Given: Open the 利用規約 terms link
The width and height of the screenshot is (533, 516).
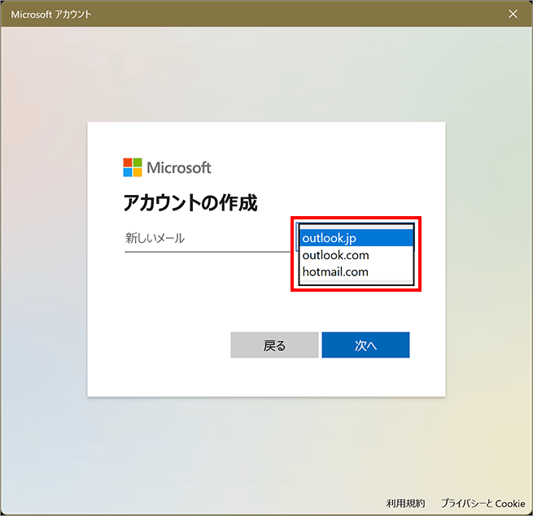Looking at the screenshot, I should click(x=405, y=503).
